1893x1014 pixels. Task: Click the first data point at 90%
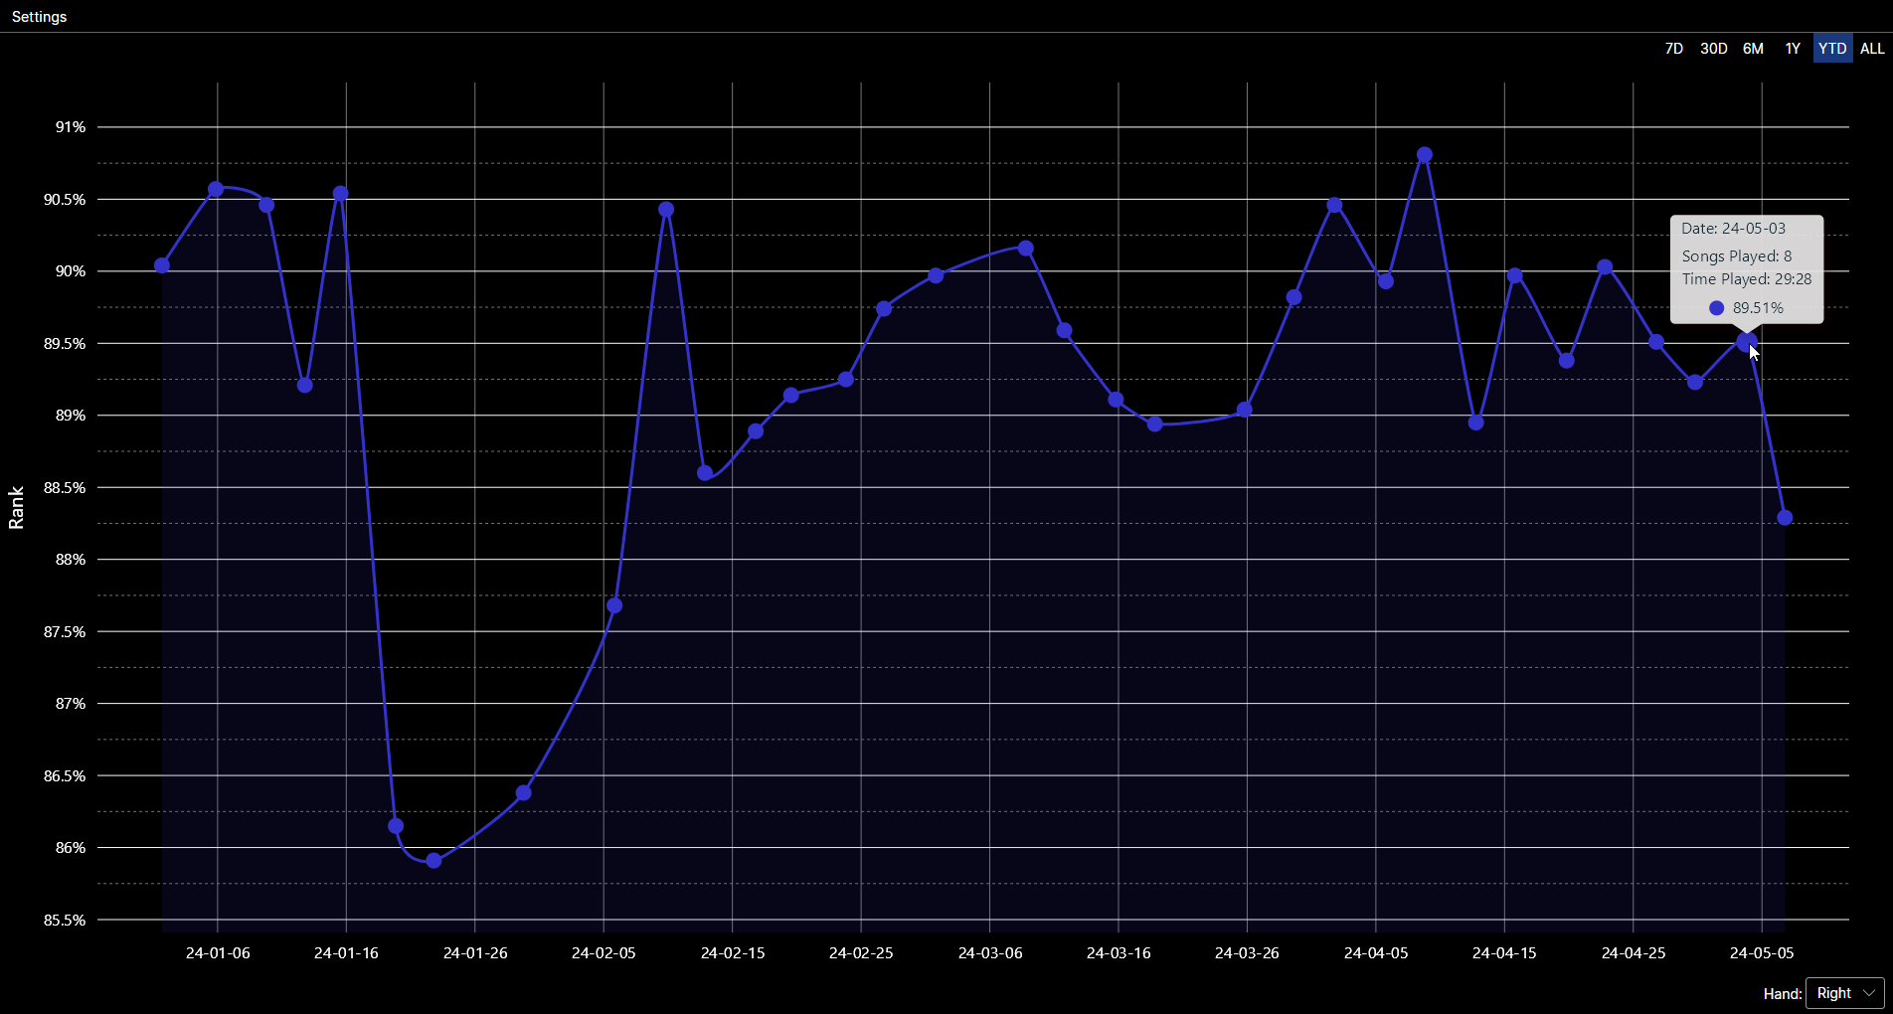click(162, 265)
